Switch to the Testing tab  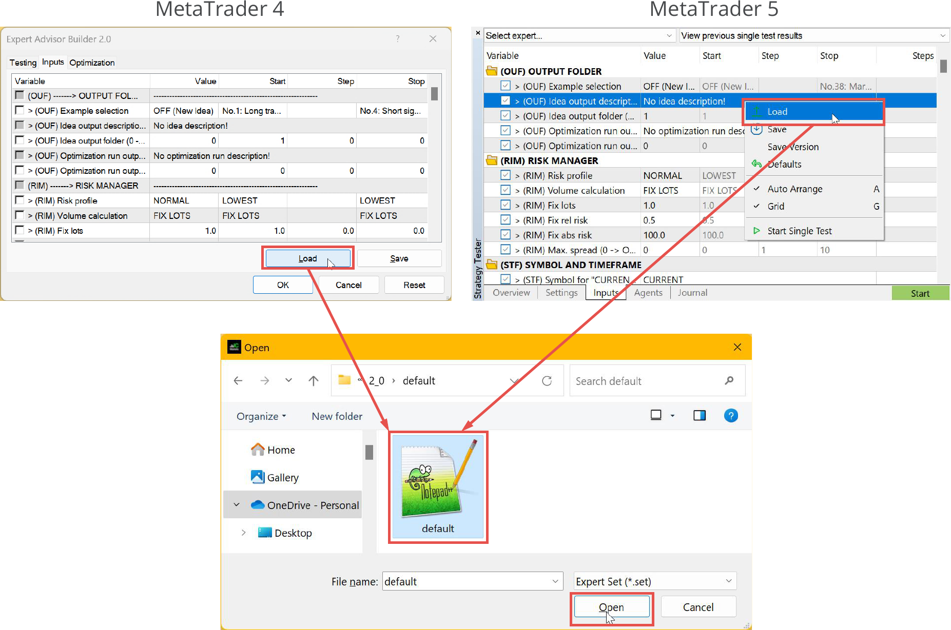23,63
